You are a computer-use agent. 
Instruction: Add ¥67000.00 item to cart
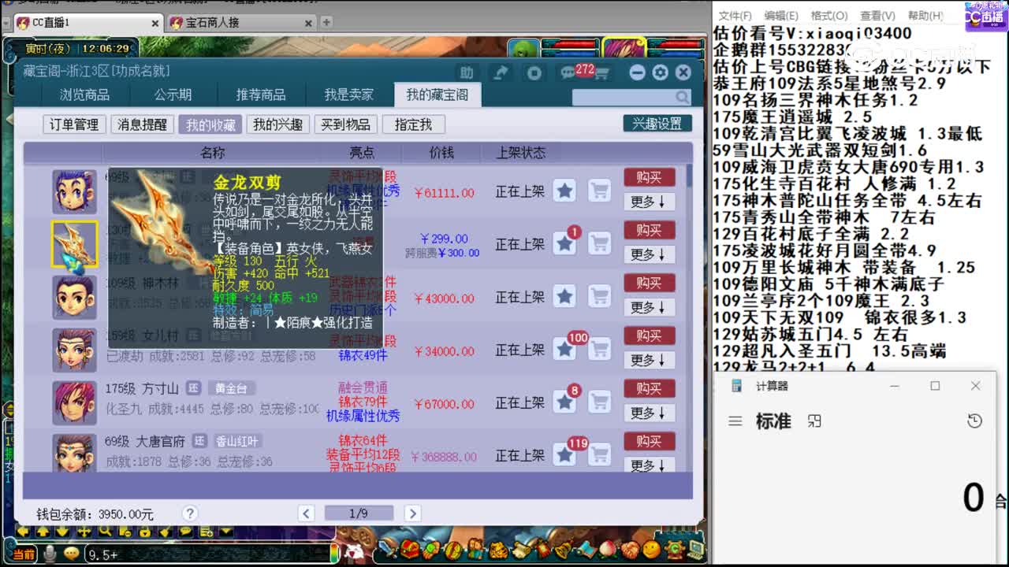[600, 402]
